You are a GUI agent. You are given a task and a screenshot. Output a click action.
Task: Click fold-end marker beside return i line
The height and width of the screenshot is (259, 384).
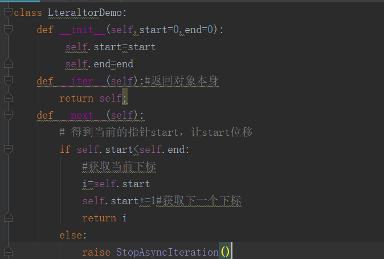click(x=7, y=218)
